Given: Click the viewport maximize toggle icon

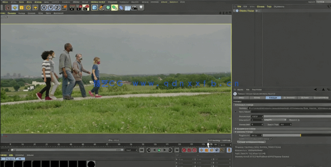Looking at the screenshot, I should click(x=230, y=13).
